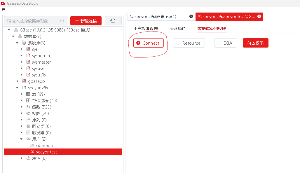Click the 同义词 (0) synonym icon

tap(28, 126)
